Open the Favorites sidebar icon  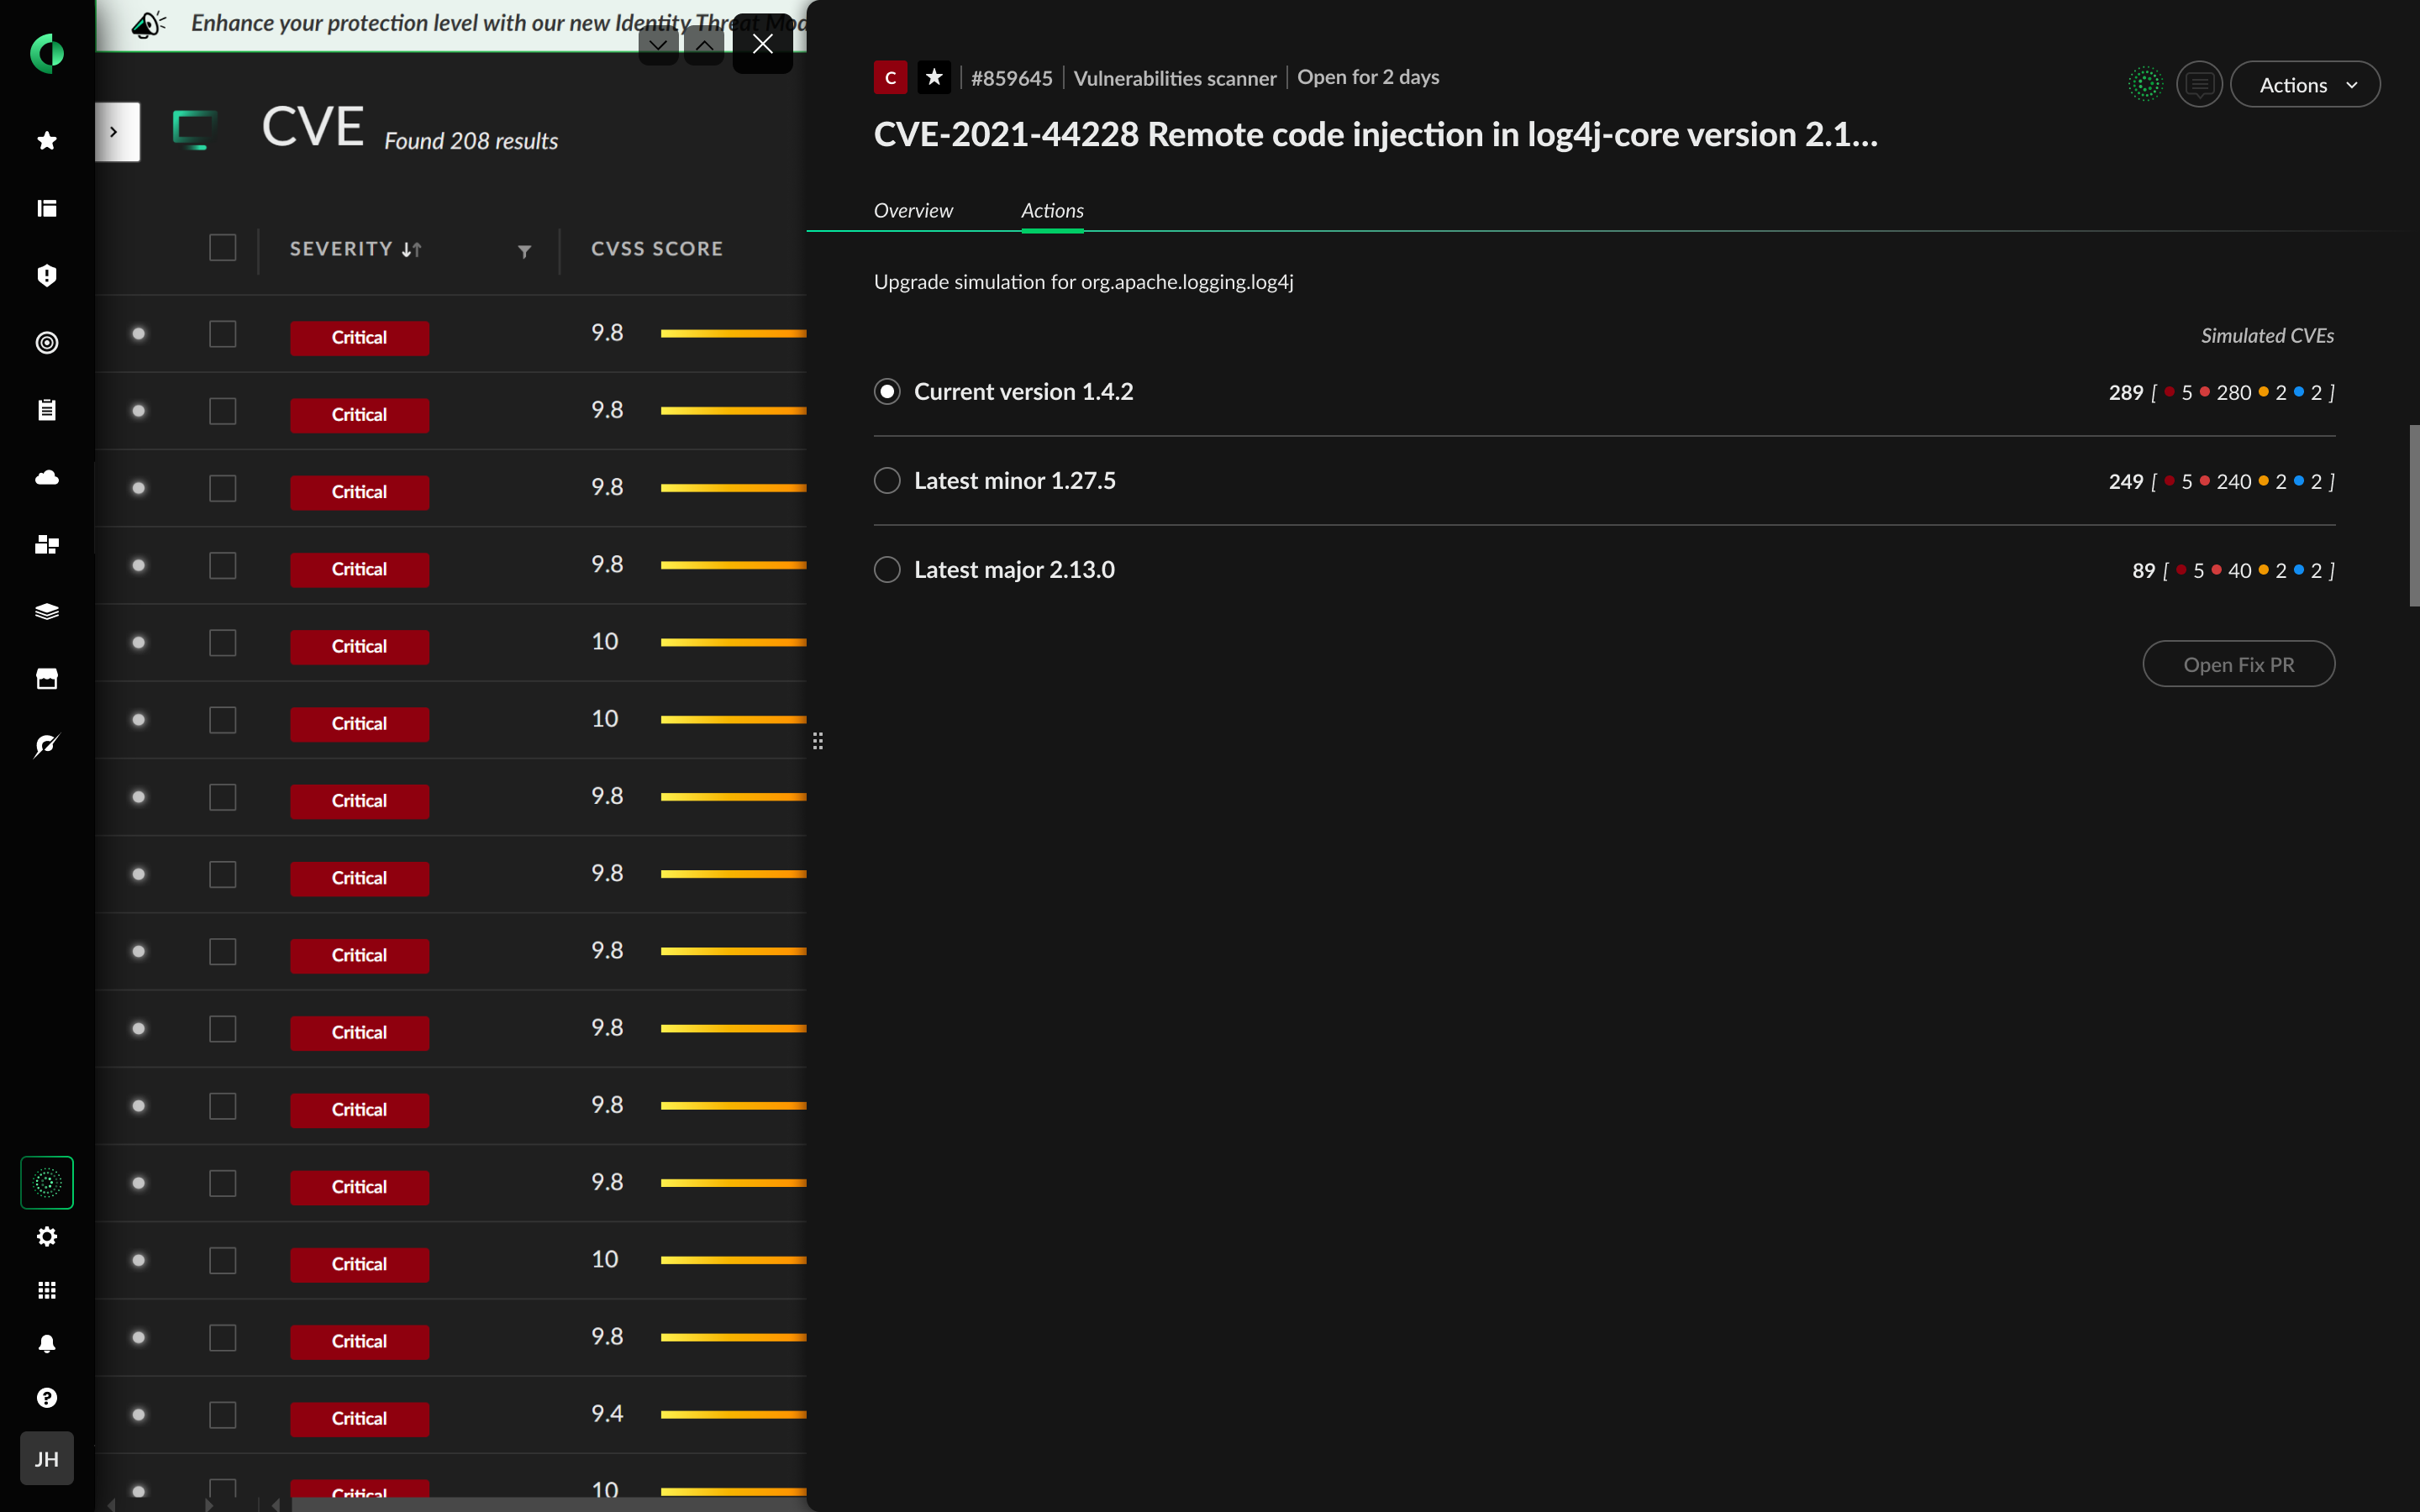click(x=46, y=141)
